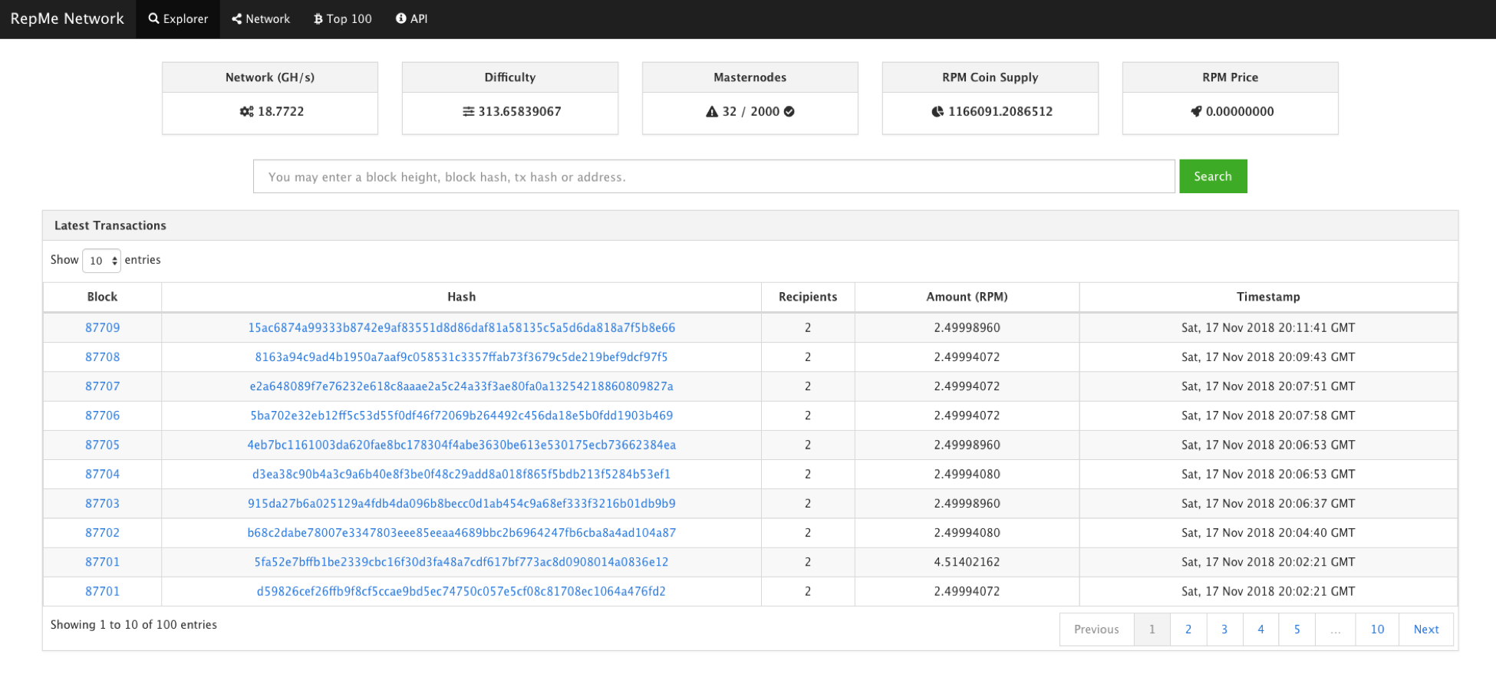Open transaction hash starting with 915da27b
This screenshot has width=1496, height=677.
[x=461, y=504]
